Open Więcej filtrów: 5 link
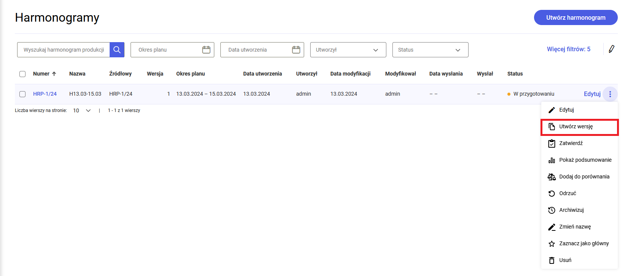Viewport: 633px width, 276px height. pyautogui.click(x=569, y=49)
